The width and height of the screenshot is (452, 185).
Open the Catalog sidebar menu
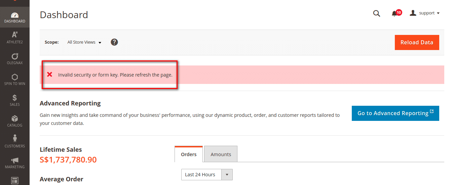14,121
